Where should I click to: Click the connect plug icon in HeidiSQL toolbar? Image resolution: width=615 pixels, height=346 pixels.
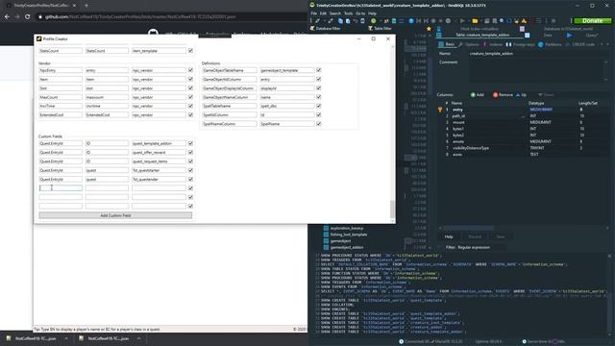click(317, 21)
